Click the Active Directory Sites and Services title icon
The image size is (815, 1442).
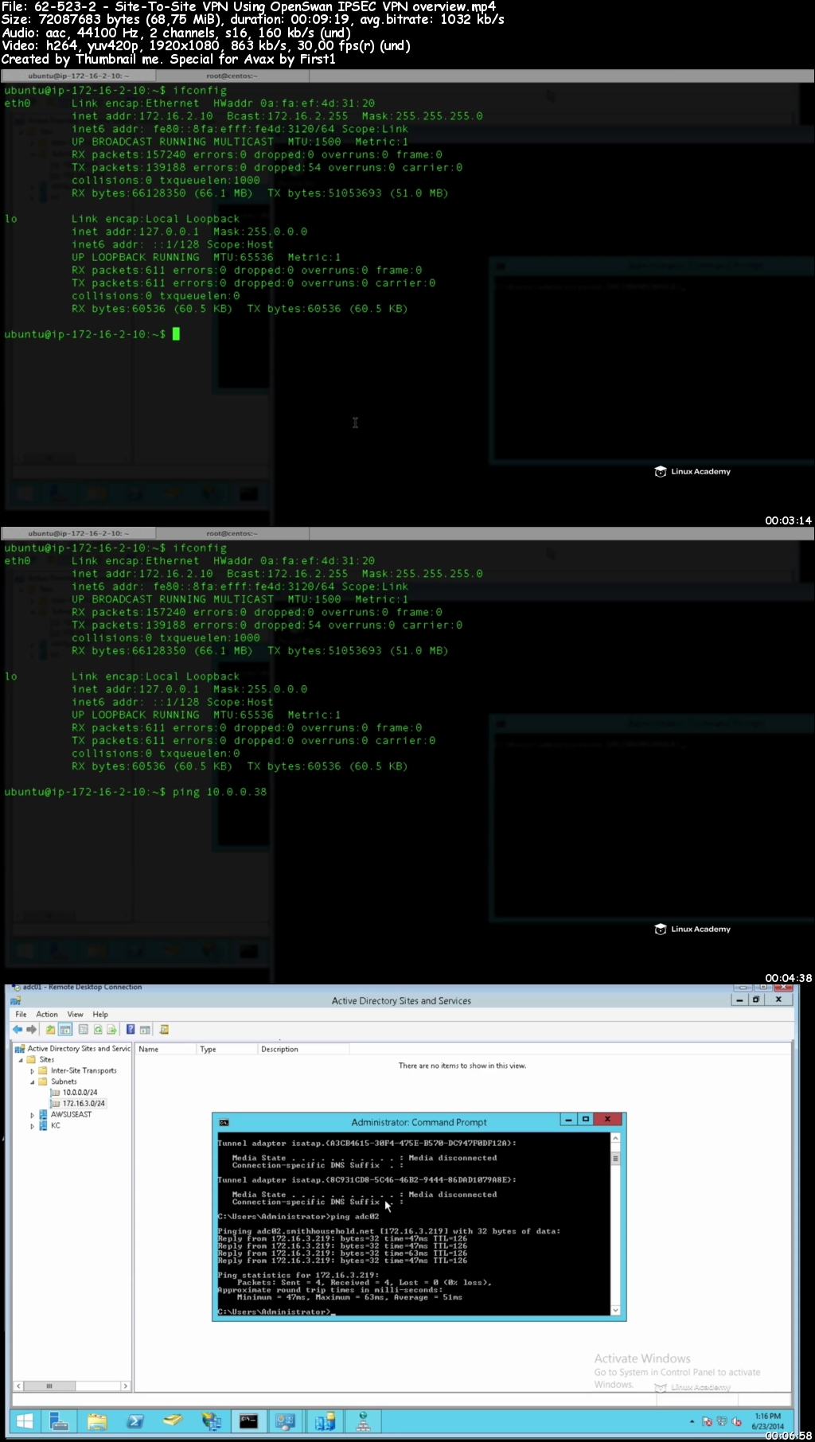(16, 1000)
